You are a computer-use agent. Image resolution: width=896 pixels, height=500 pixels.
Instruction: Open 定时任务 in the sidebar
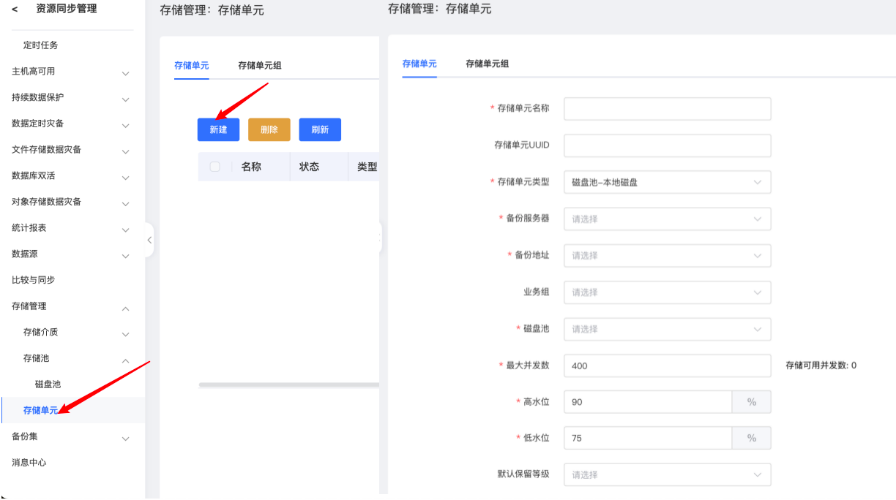pyautogui.click(x=40, y=45)
